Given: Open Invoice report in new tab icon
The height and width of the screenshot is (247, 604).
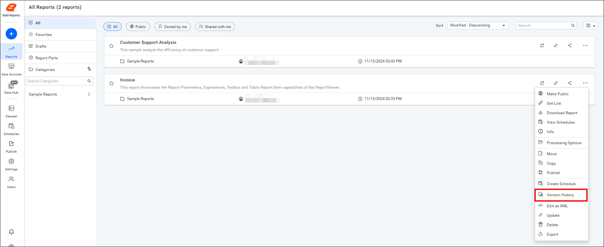Looking at the screenshot, I should coord(542,83).
